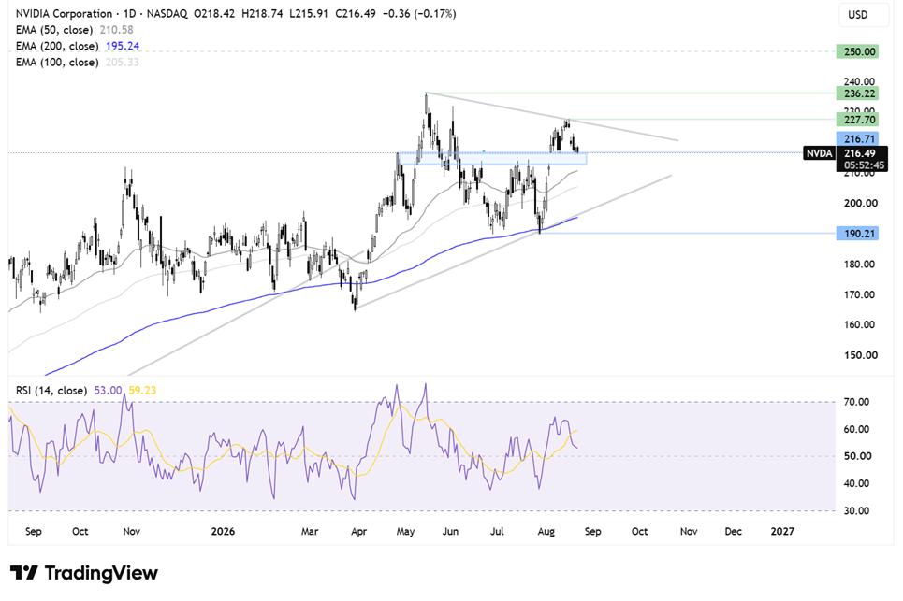
Task: Click the countdown timer 05:52:45
Action: [x=864, y=165]
